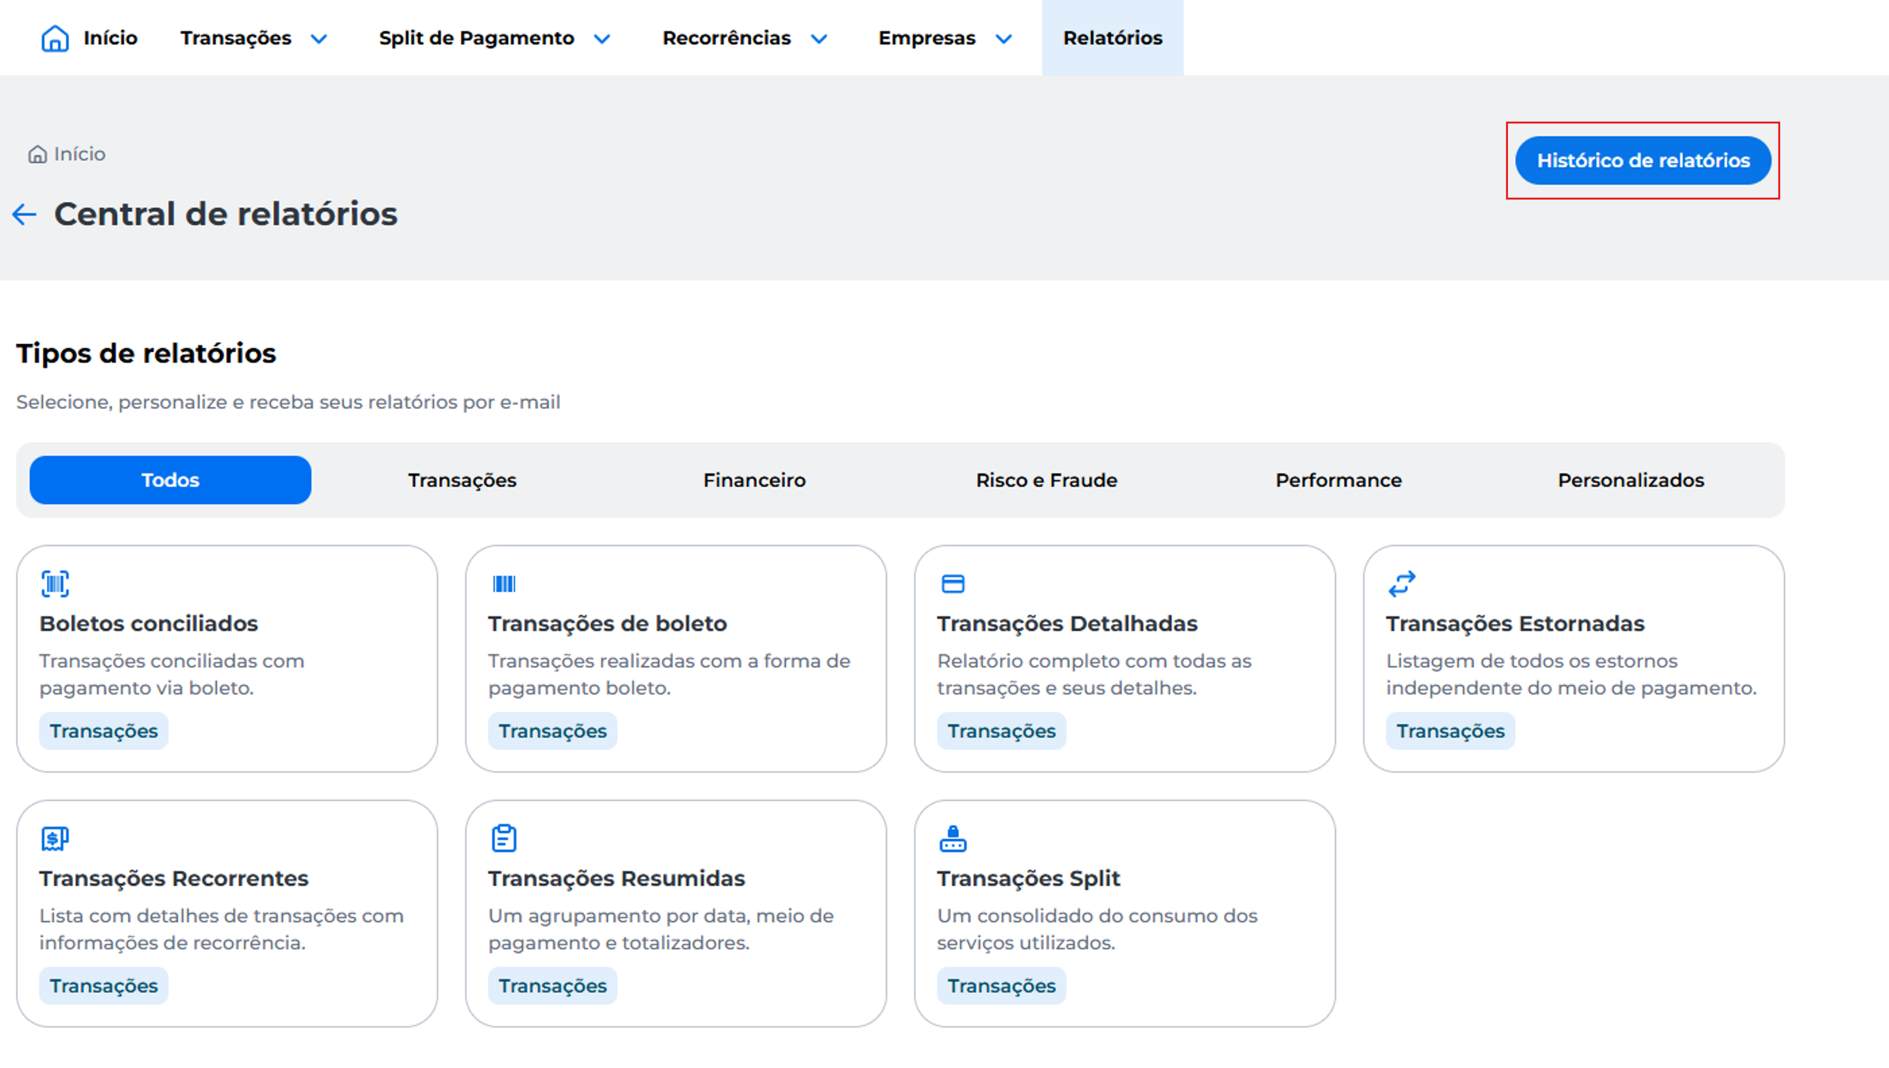Click the Transações tag on Transações Recorrentes
The height and width of the screenshot is (1068, 1889).
pos(104,986)
